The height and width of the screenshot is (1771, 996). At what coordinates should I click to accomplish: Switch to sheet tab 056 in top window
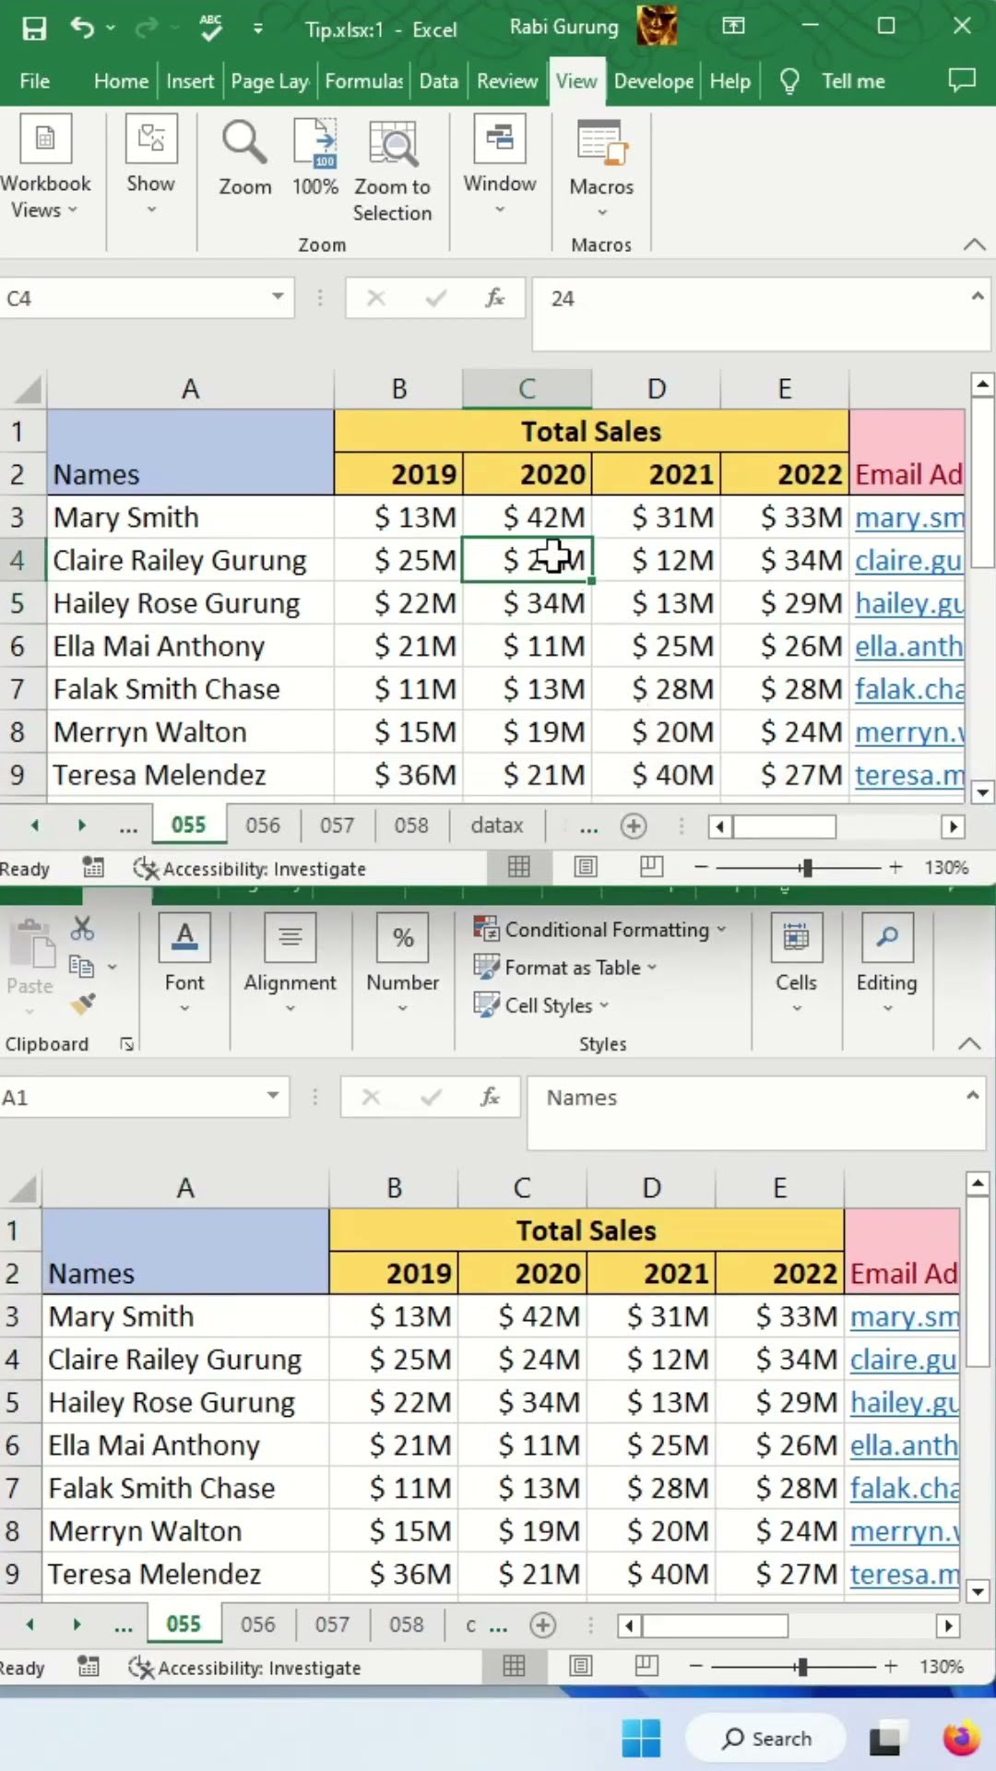coord(263,826)
